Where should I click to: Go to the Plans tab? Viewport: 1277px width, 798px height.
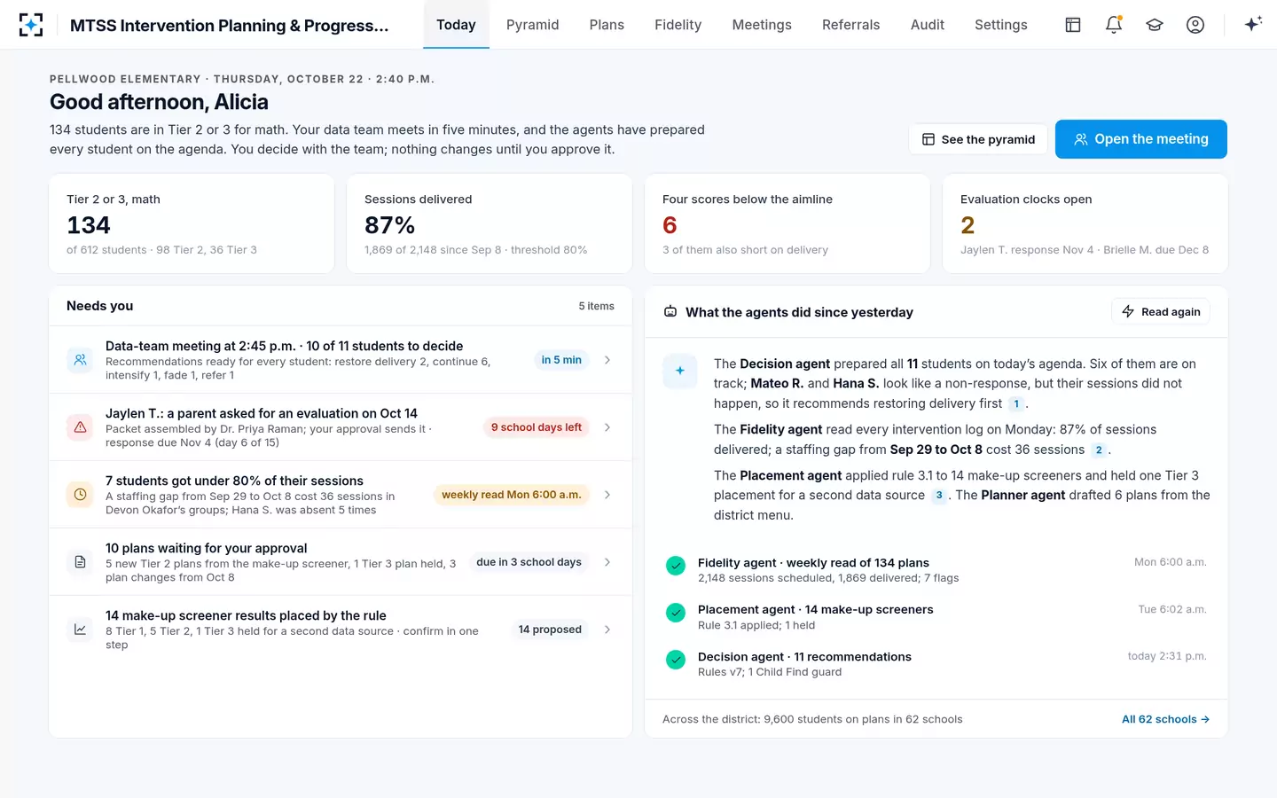(x=607, y=25)
